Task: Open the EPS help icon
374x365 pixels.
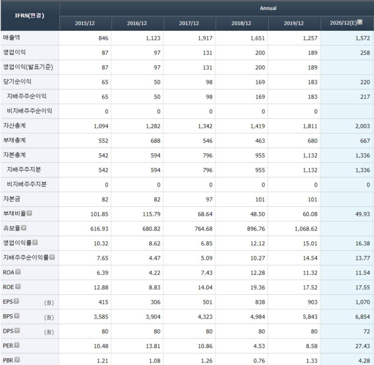Action: coord(16,301)
